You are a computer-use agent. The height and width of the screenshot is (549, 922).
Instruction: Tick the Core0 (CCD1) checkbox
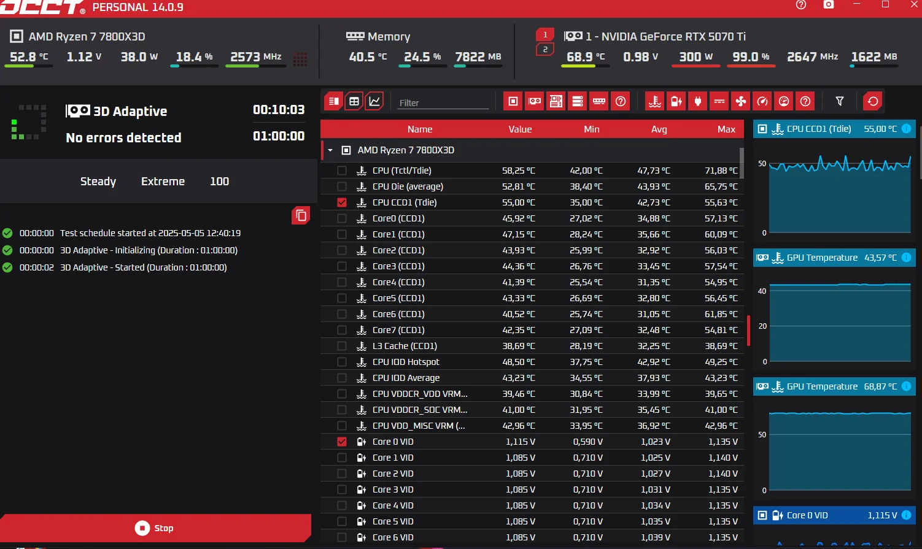[x=342, y=218]
